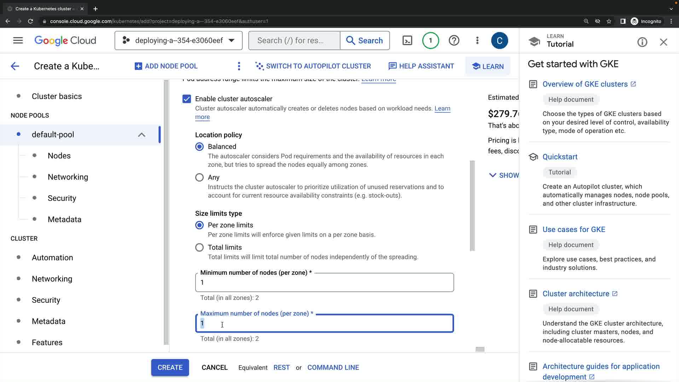Viewport: 679px width, 382px height.
Task: Open the main navigation hamburger menu
Action: coord(18,40)
